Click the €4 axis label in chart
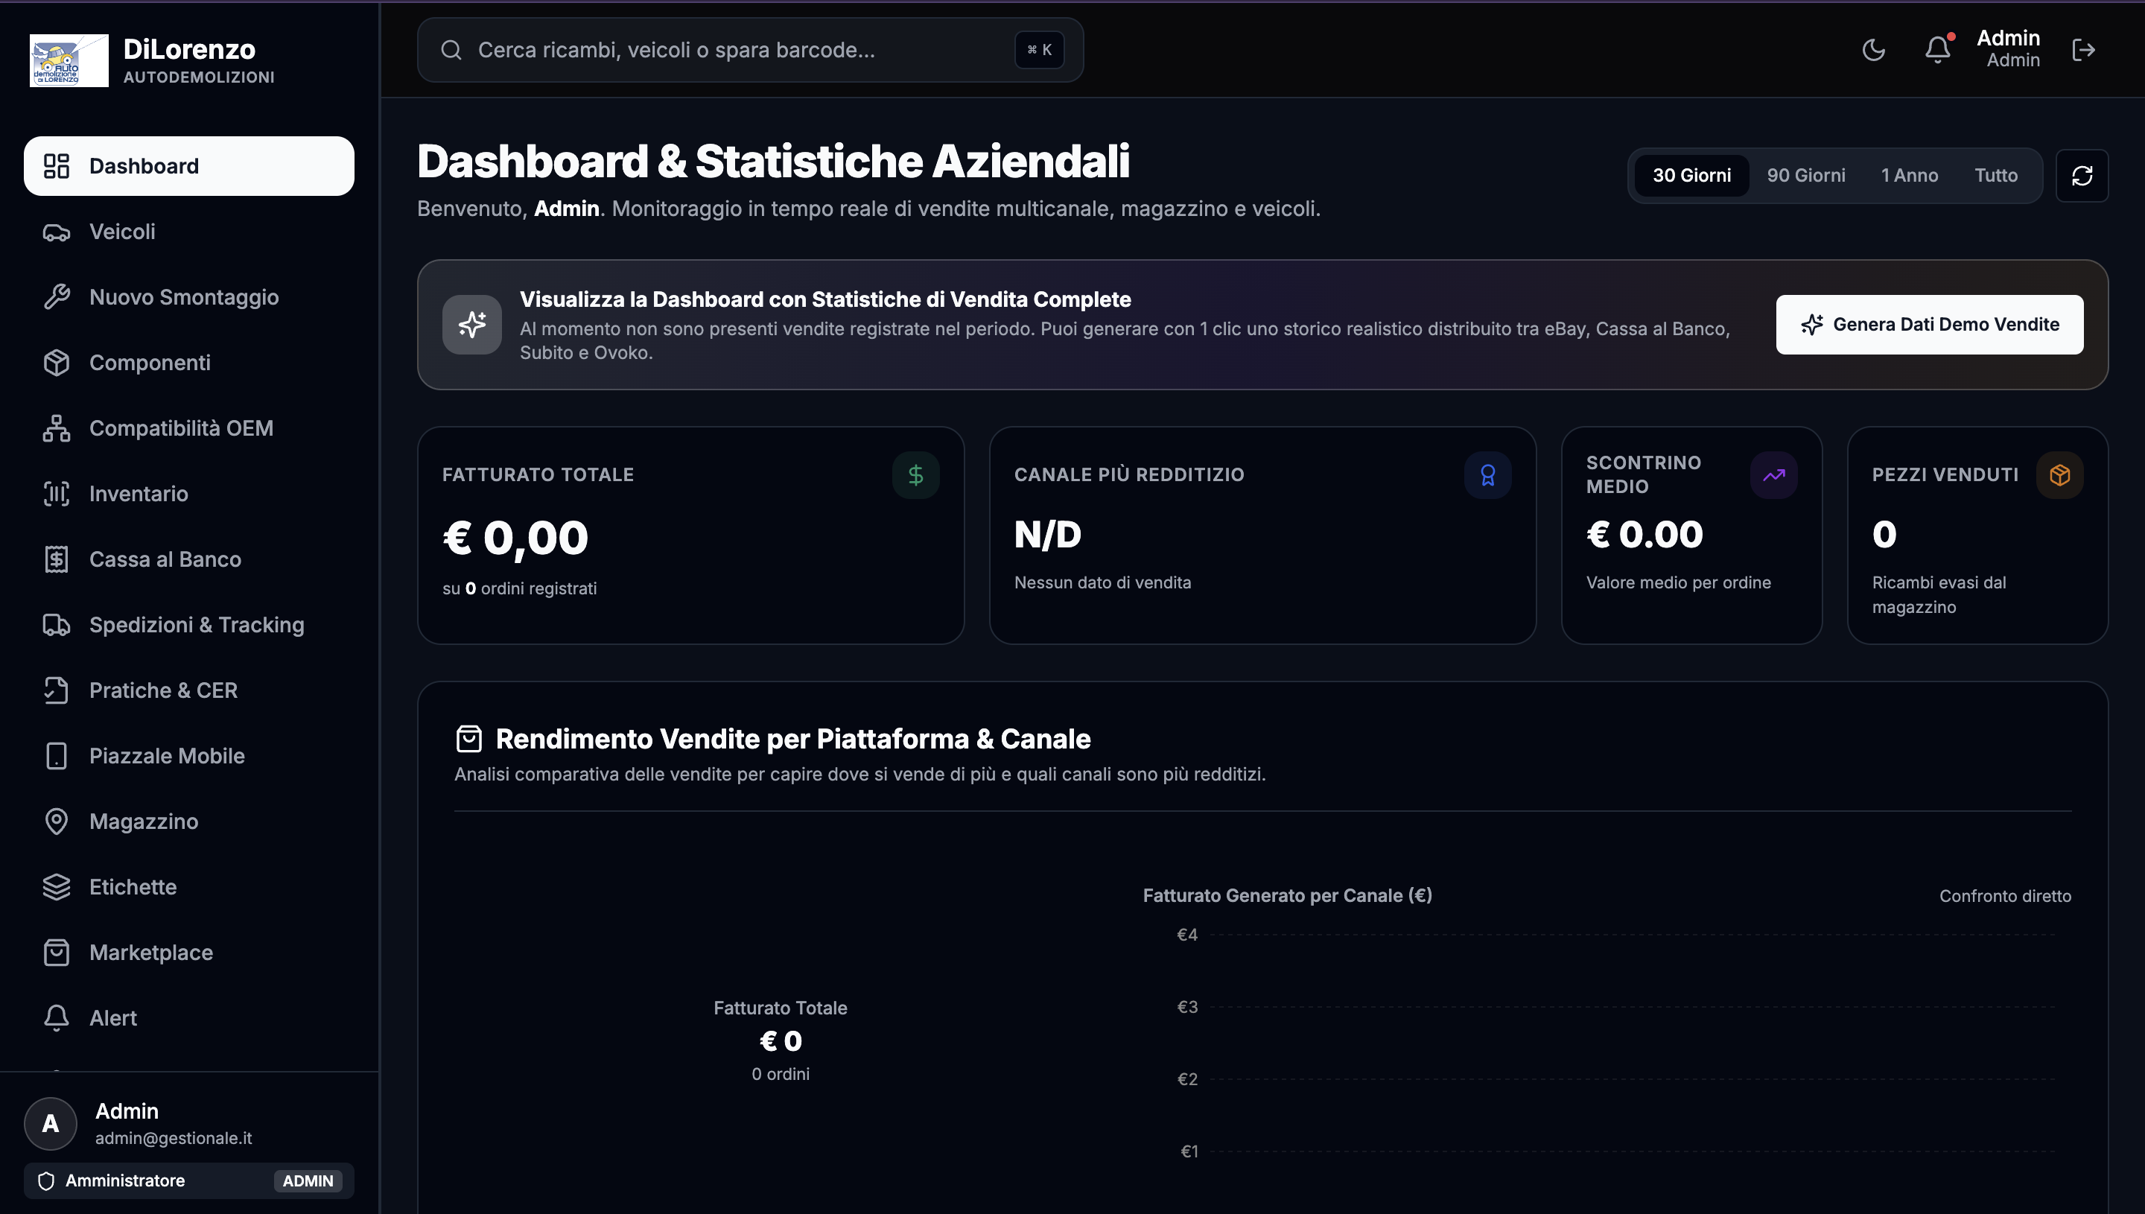The height and width of the screenshot is (1214, 2145). (x=1187, y=935)
